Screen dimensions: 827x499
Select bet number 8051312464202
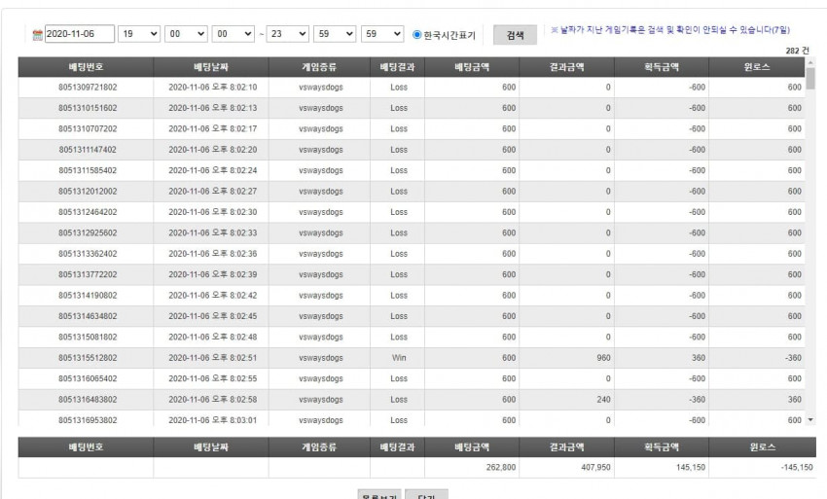click(88, 212)
